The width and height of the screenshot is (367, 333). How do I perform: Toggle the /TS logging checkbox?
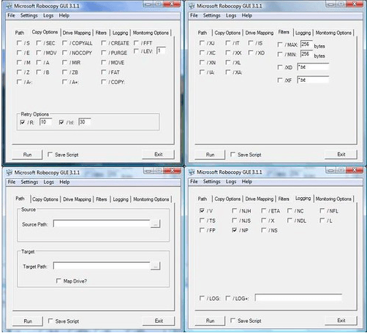click(x=202, y=221)
